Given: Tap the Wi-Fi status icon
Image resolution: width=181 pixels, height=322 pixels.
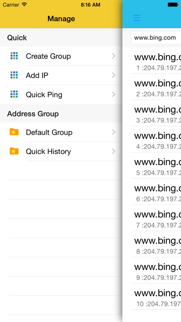Looking at the screenshot, I should (24, 5).
